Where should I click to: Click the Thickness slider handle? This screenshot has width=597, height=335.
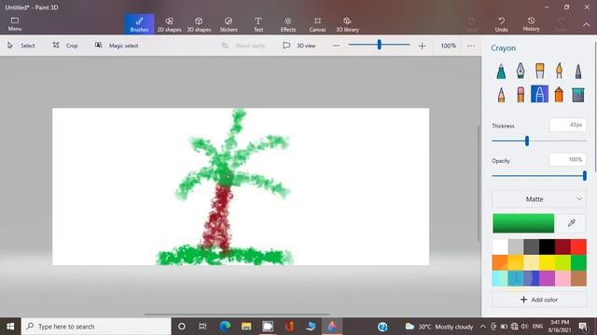527,141
